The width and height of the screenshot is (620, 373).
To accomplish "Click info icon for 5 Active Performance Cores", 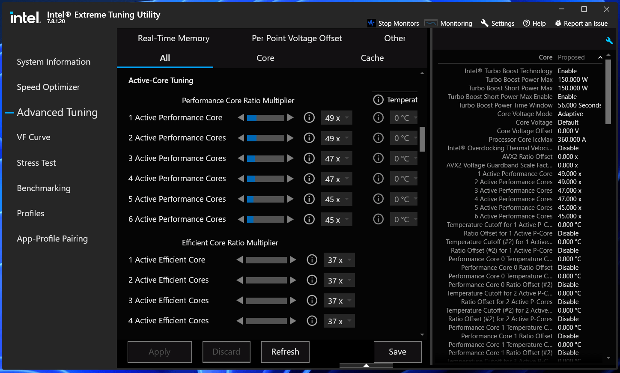I will coord(309,199).
